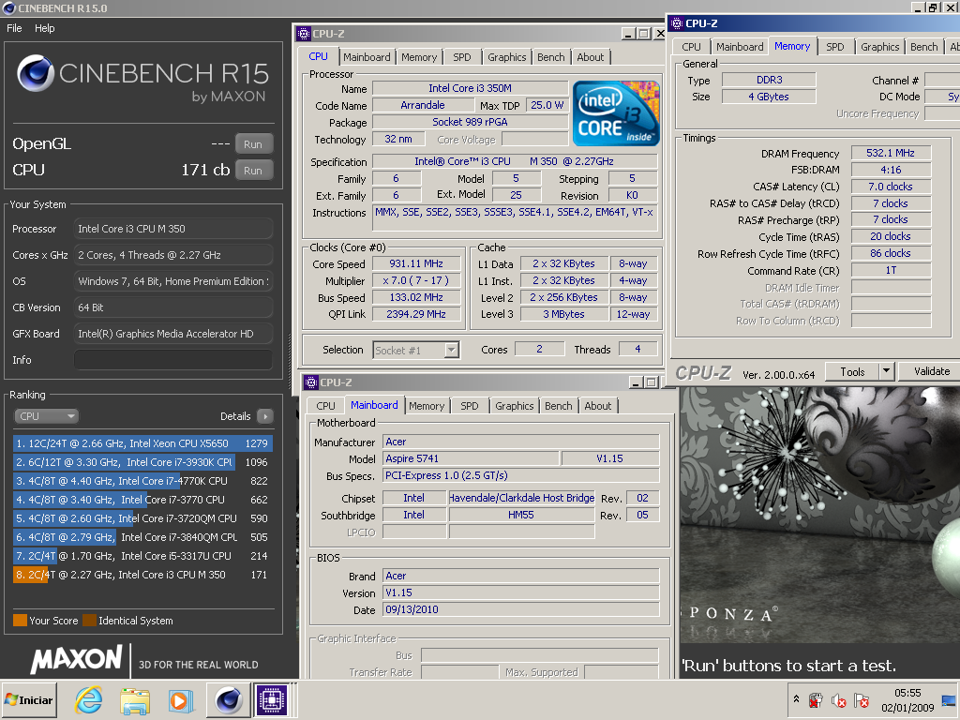This screenshot has height=720, width=960.
Task: Open the Tools dropdown arrow in CPU-Z
Action: [x=887, y=371]
